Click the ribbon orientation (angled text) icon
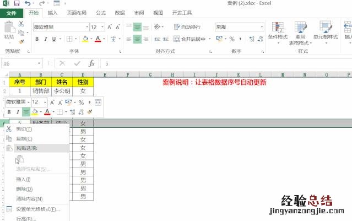The width and height of the screenshot is (352, 221). pyautogui.click(x=157, y=27)
